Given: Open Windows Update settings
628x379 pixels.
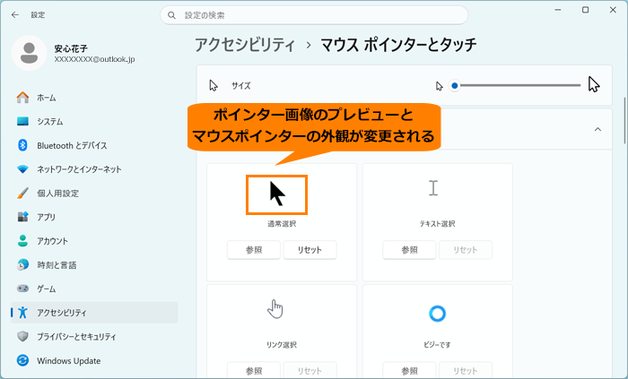Looking at the screenshot, I should click(94, 360).
